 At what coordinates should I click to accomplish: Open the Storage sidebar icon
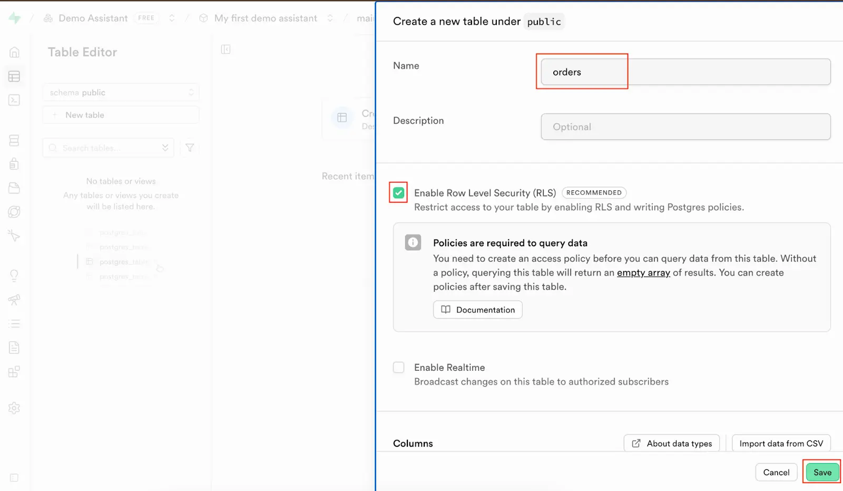click(14, 188)
